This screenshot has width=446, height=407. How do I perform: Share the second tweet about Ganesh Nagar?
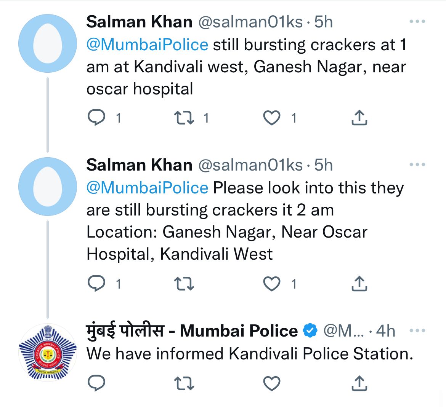(x=359, y=283)
